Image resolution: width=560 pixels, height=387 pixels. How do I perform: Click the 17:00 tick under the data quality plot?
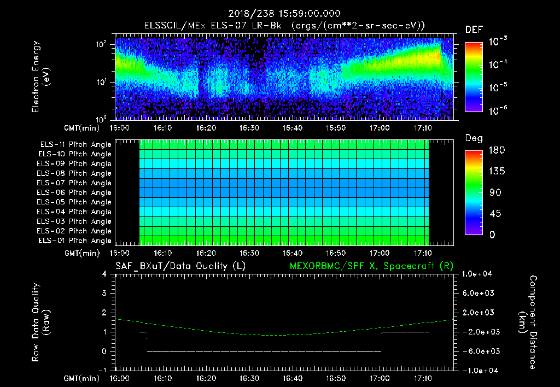point(380,378)
